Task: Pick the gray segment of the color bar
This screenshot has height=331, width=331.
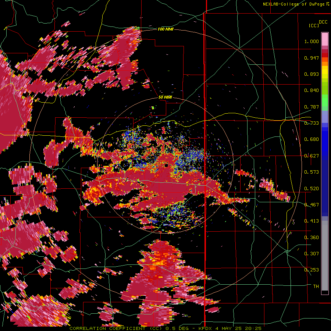Action: [x=325, y=256]
